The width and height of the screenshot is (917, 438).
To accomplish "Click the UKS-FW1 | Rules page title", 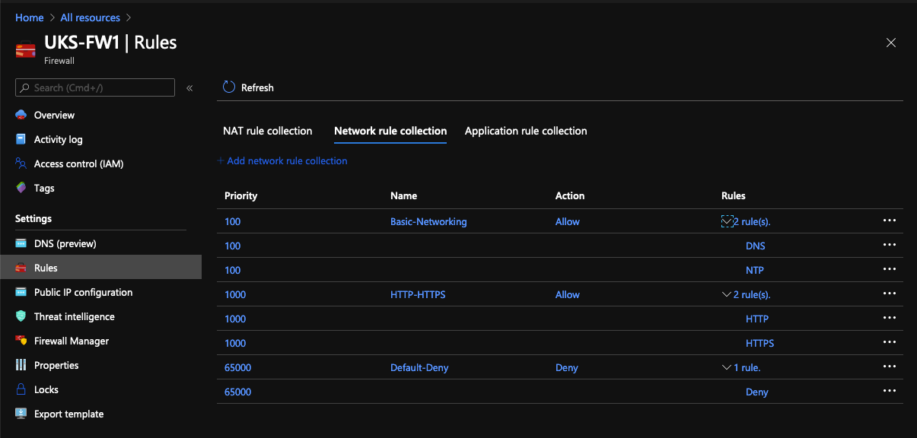I will pyautogui.click(x=110, y=43).
